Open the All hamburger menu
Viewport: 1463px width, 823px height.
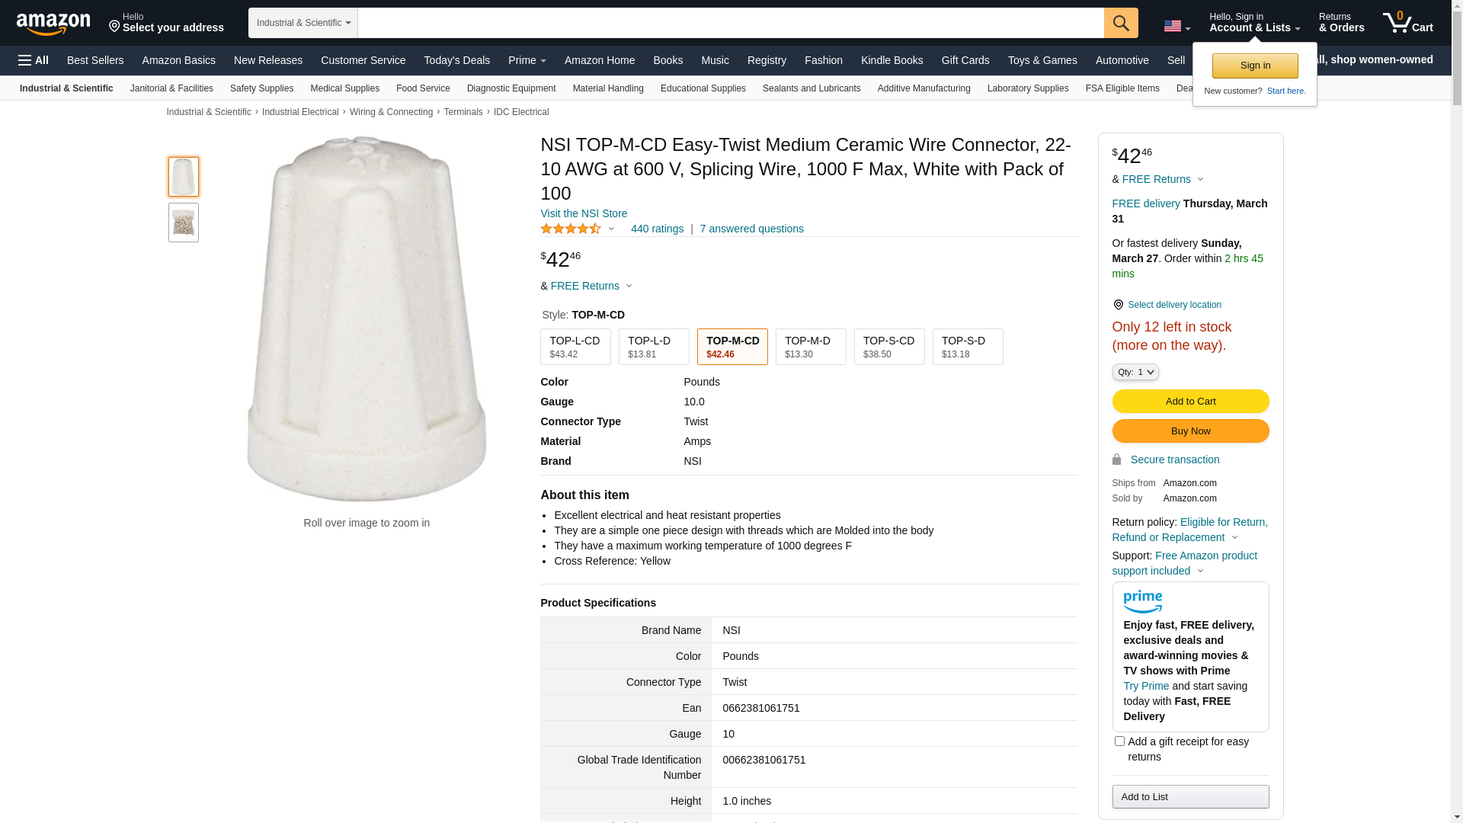pos(34,60)
